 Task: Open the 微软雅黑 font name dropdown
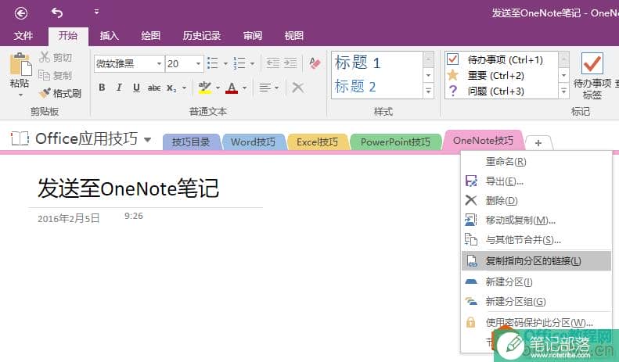[x=159, y=63]
